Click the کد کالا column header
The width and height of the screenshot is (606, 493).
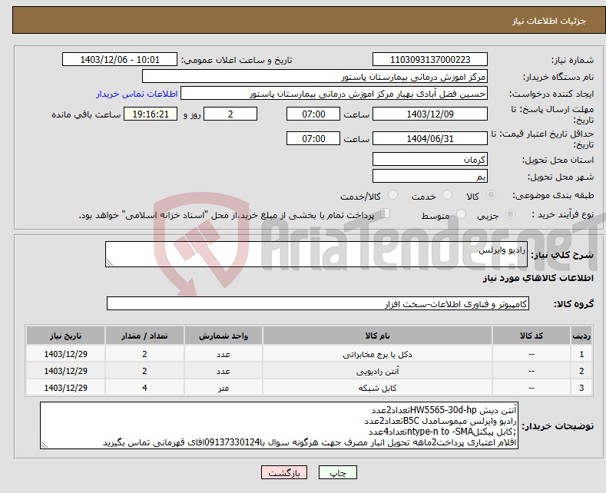pos(531,336)
